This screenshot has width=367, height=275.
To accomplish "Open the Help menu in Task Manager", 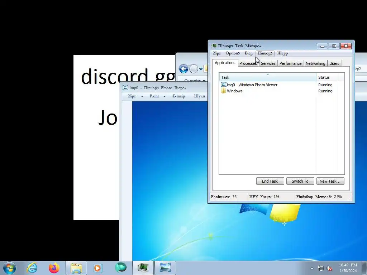I will 282,53.
